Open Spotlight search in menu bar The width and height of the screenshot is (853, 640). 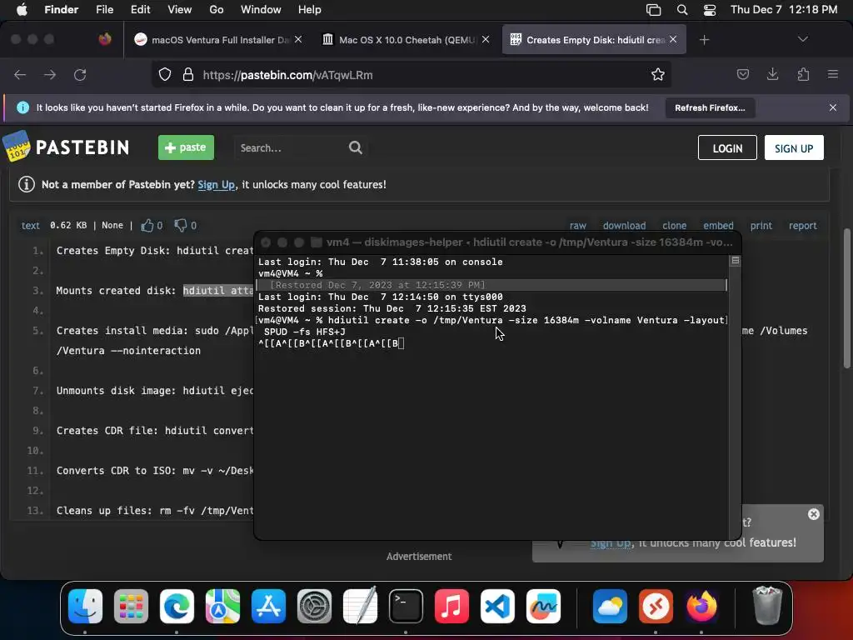click(681, 10)
